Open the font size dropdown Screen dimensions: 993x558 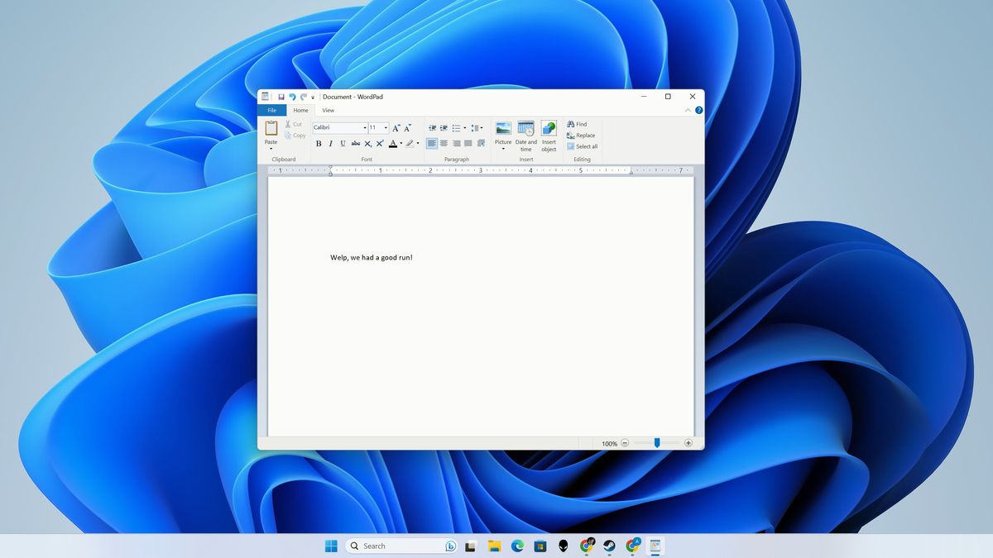386,127
